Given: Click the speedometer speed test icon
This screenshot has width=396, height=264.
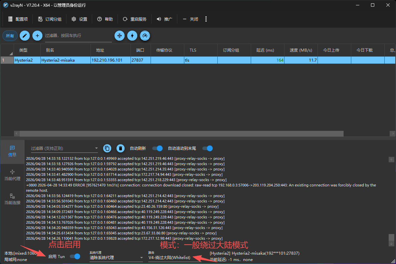Looking at the screenshot, I should [x=145, y=36].
